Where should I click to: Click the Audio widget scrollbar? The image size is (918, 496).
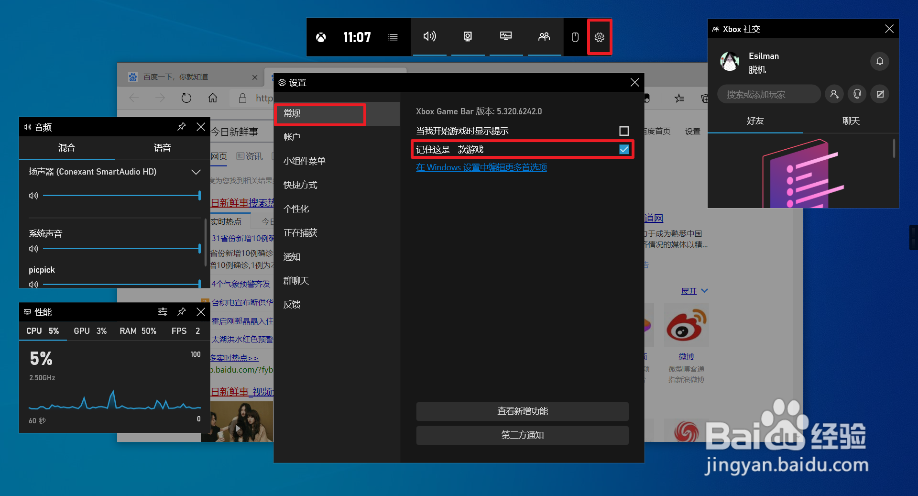206,242
